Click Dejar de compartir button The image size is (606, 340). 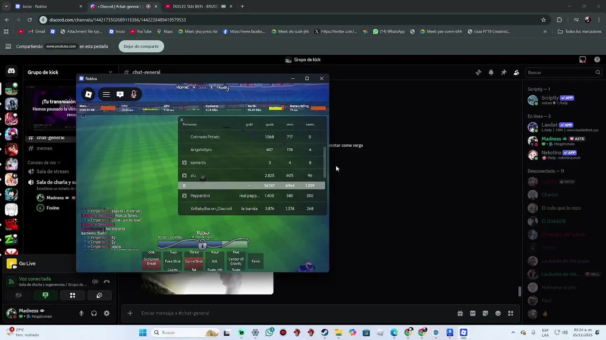pyautogui.click(x=141, y=46)
